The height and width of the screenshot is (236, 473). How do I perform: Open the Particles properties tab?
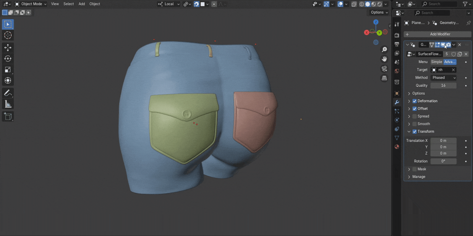click(x=397, y=111)
